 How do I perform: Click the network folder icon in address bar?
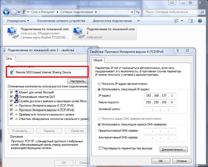tap(24, 12)
